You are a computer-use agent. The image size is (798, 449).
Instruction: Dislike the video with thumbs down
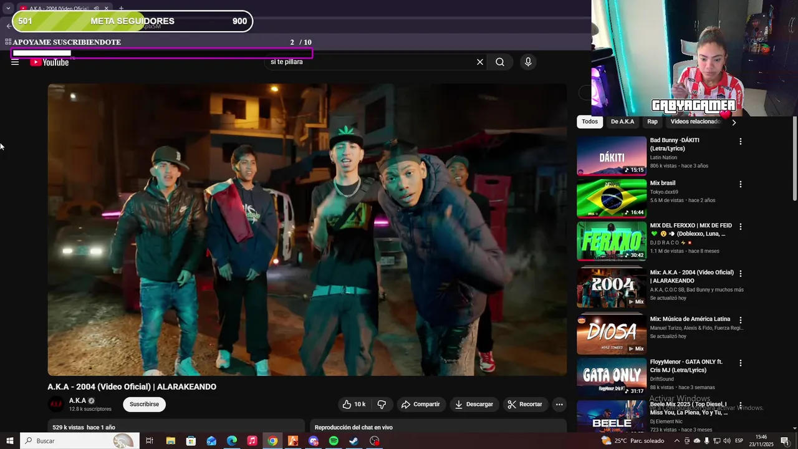click(x=382, y=404)
